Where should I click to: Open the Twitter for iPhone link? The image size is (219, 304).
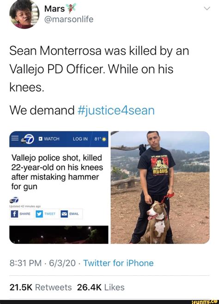118,263
